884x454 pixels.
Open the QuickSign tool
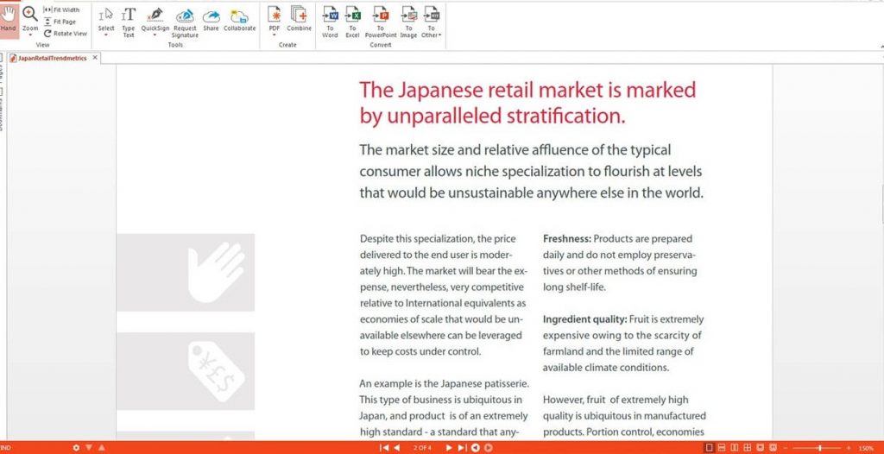tap(155, 20)
